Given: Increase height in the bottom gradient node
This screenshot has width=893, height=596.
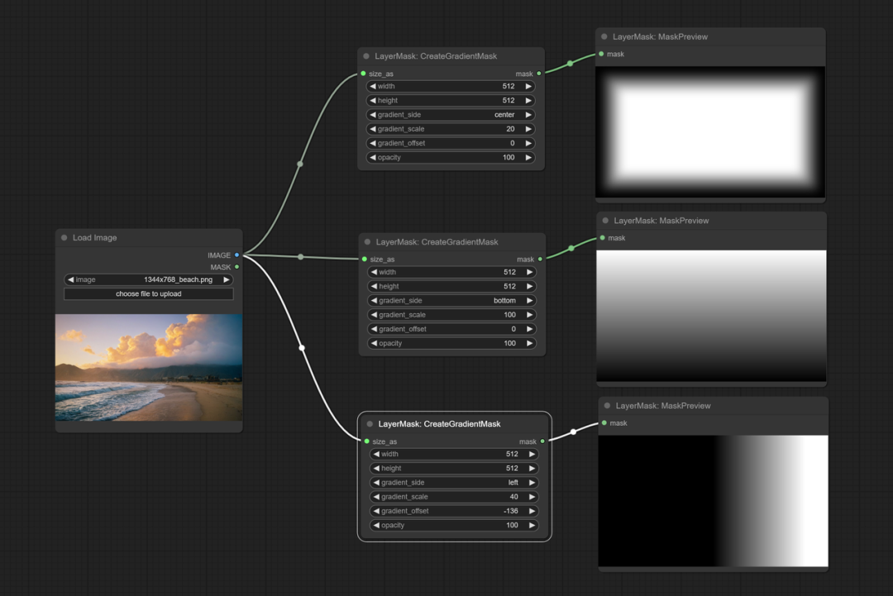Looking at the screenshot, I should [530, 286].
